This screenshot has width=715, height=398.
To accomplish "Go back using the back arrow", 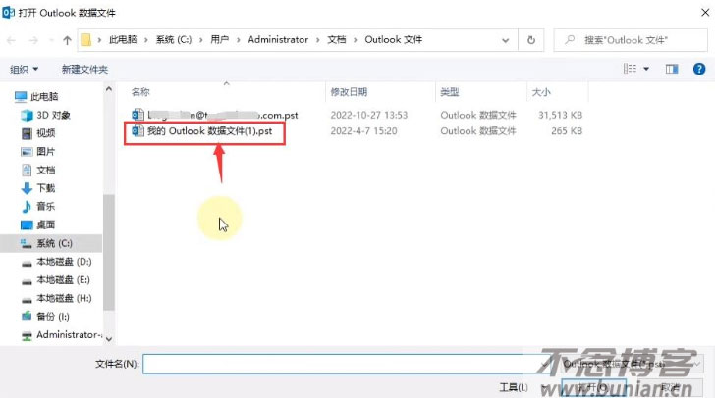I will tap(11, 40).
